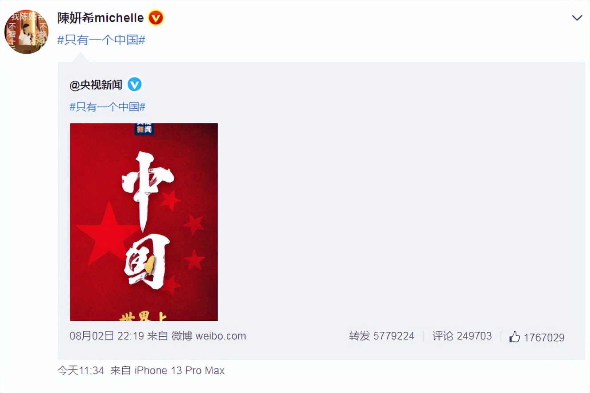Click 08月02日 22:19 timestamp of original post
The image size is (590, 393).
click(x=107, y=336)
